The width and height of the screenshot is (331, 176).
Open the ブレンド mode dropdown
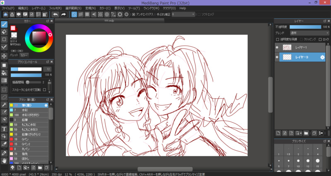pyautogui.click(x=309, y=33)
